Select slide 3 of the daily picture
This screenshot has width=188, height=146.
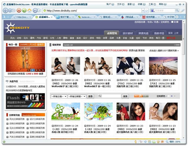coord(37,70)
